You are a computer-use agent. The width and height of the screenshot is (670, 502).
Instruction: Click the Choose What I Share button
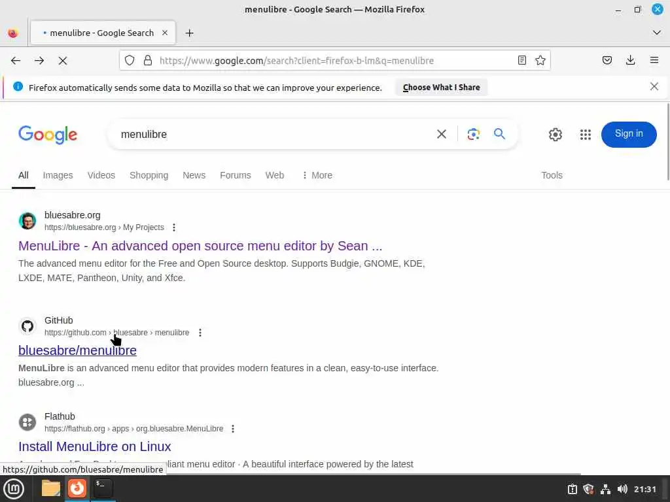441,87
